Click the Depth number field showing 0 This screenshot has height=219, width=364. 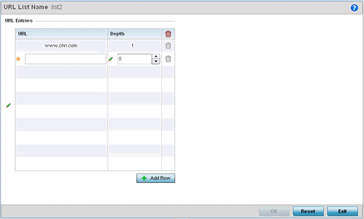tap(135, 59)
